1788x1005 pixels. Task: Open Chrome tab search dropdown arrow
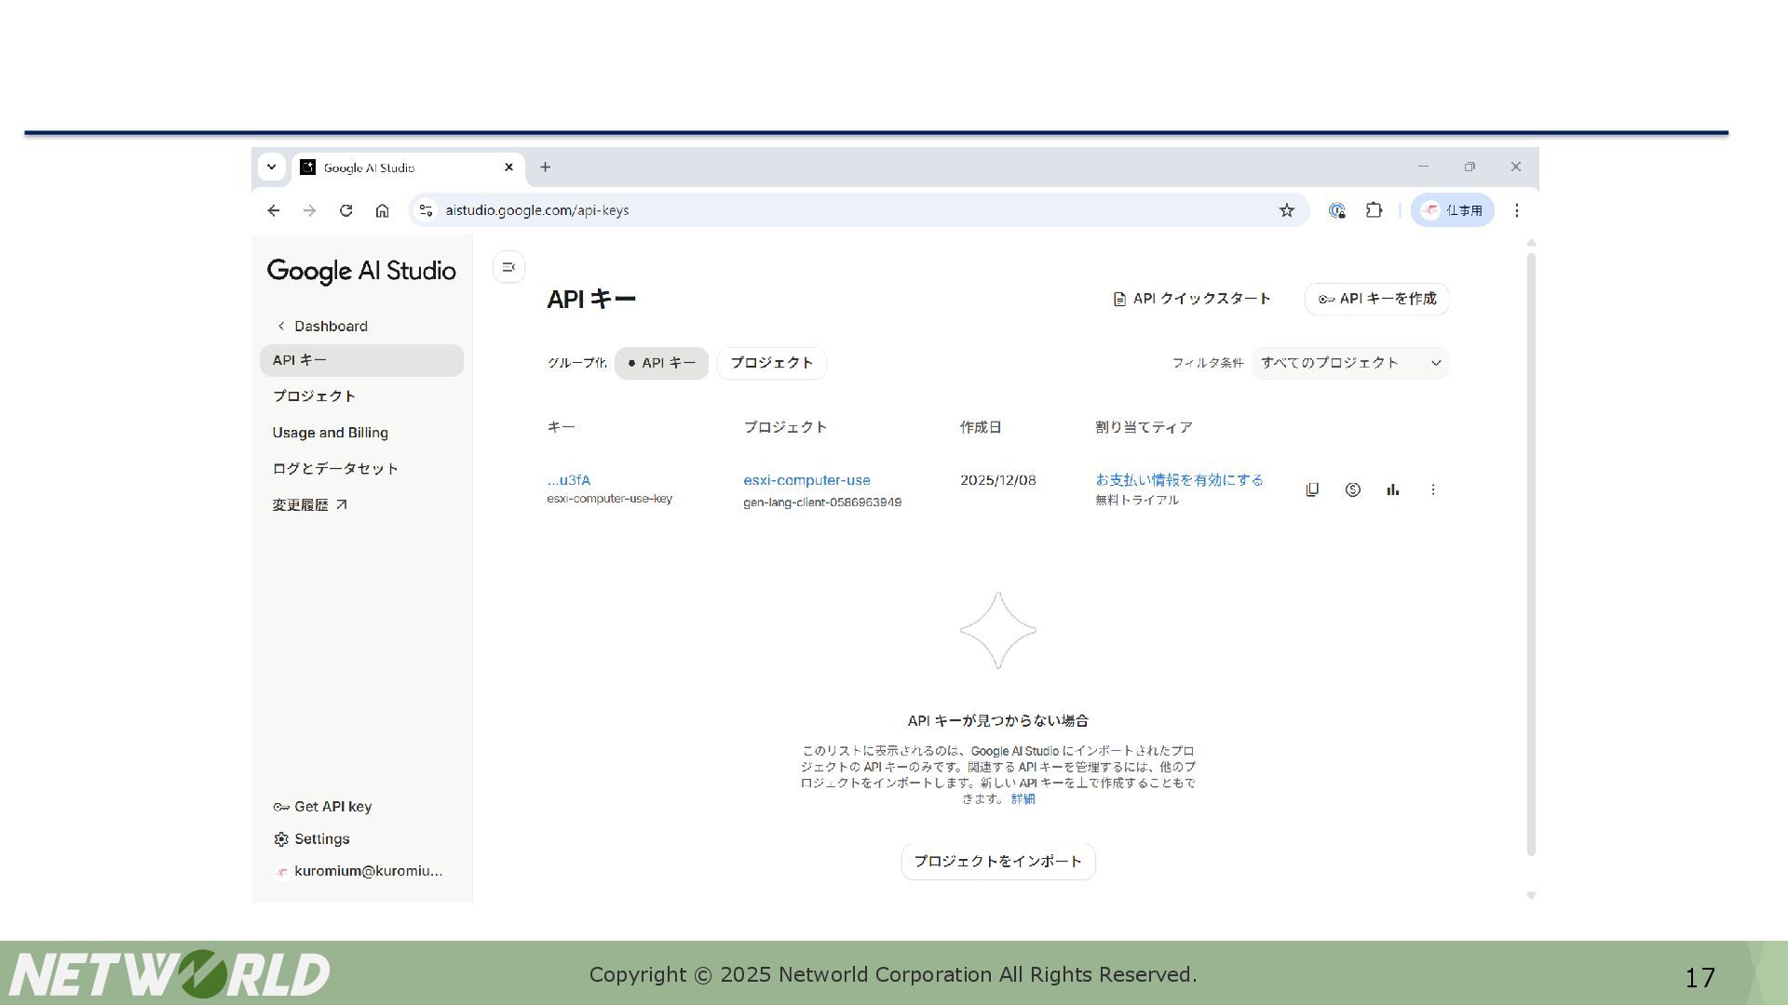(271, 167)
